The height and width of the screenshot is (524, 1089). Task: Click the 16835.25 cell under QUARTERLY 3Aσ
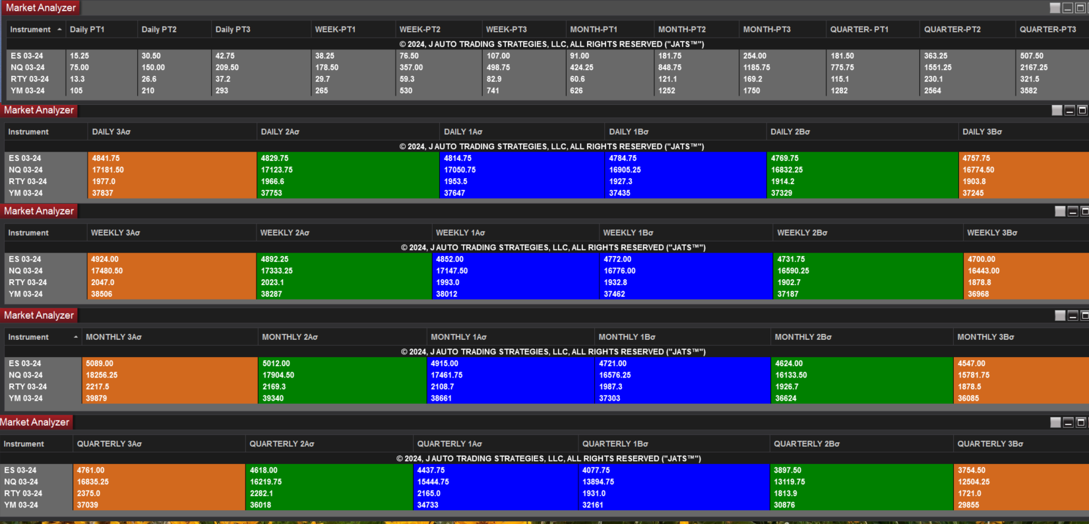pyautogui.click(x=158, y=482)
